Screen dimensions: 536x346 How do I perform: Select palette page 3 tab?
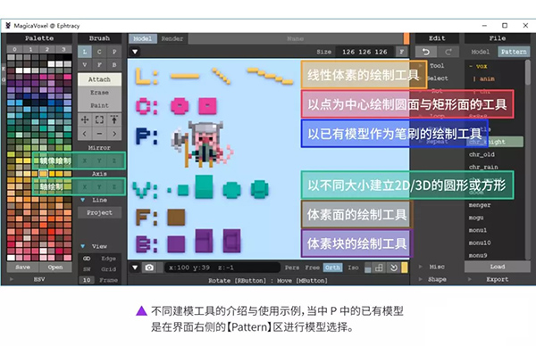click(x=63, y=49)
